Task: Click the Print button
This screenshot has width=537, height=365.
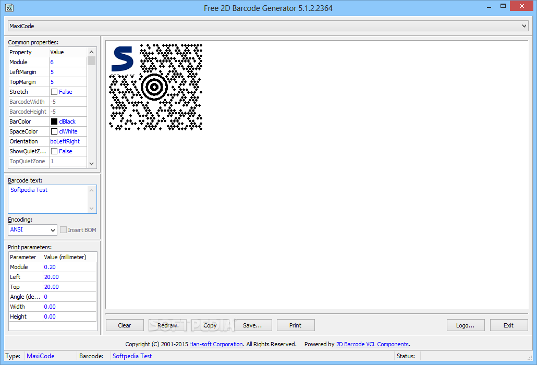Action: [x=296, y=325]
